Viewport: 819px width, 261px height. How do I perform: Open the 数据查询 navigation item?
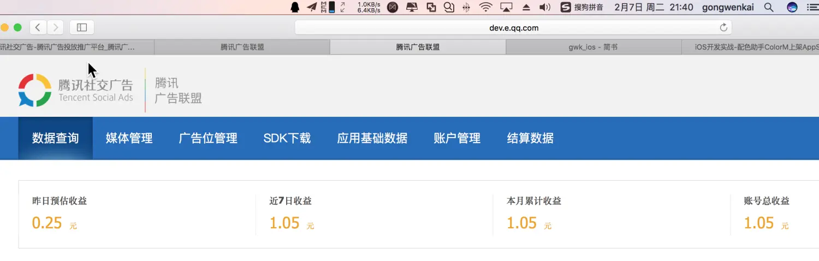pyautogui.click(x=55, y=138)
